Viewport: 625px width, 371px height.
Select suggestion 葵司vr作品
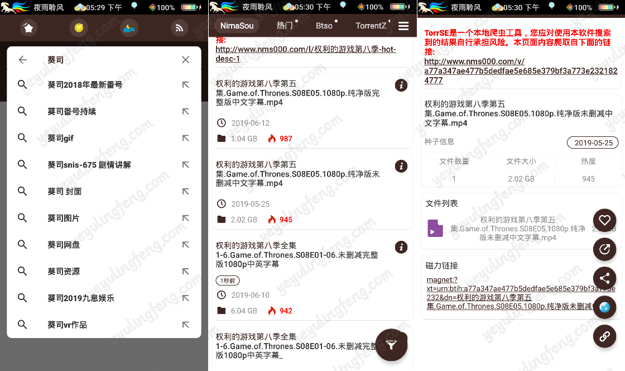(104, 325)
